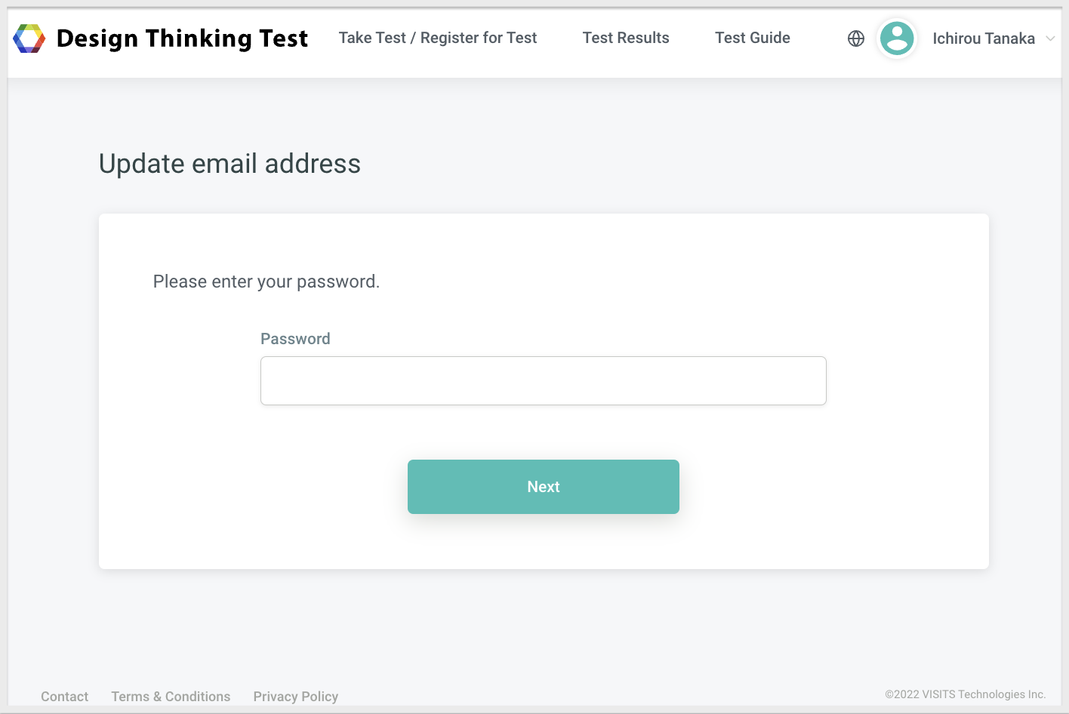Focus the Password input field
1069x714 pixels.
click(543, 380)
